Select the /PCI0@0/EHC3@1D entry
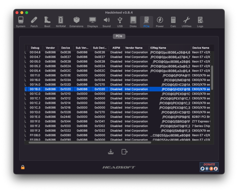Viewport: 238px width, 192px height. point(176,112)
